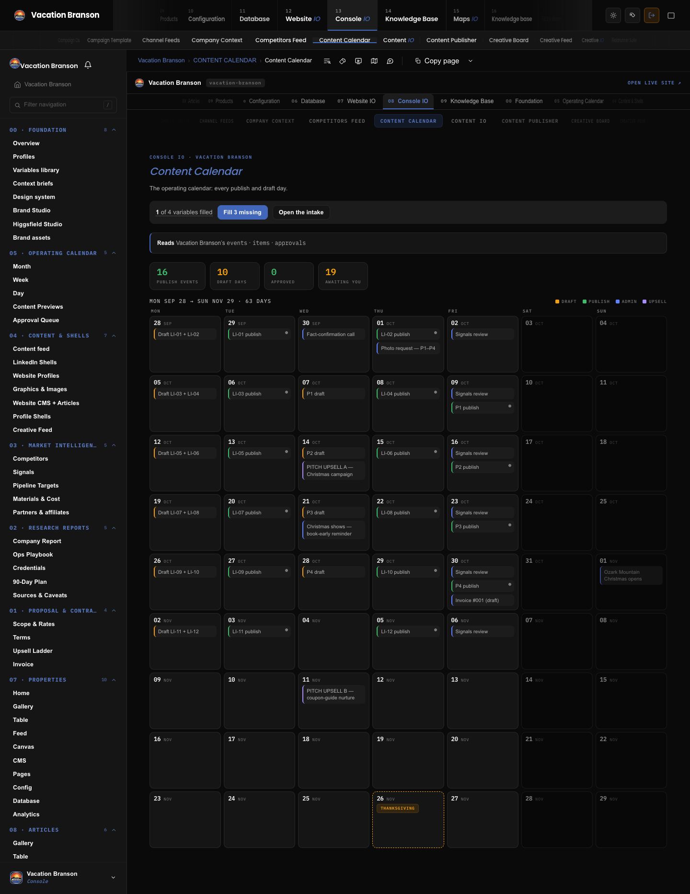Toggle the light theme sun icon
The height and width of the screenshot is (894, 690).
tap(613, 15)
